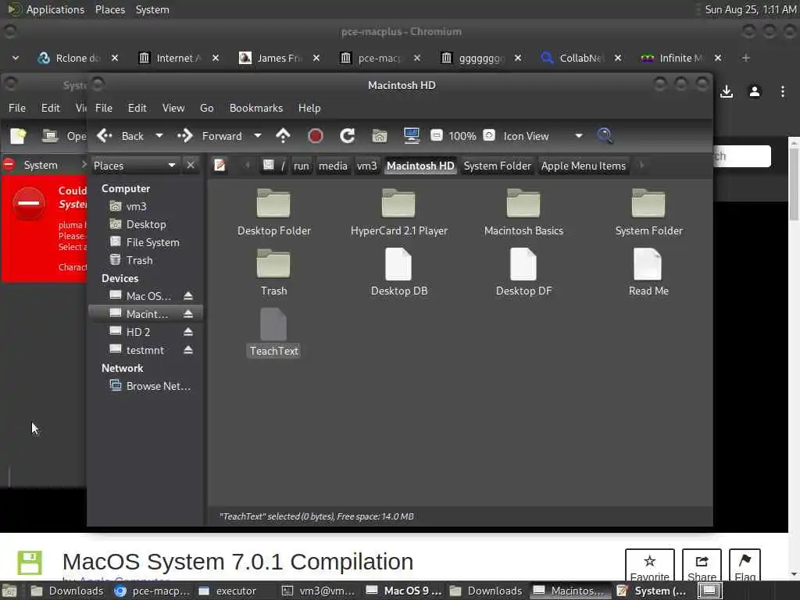This screenshot has height=600, width=800.
Task: Open the Chromium profile icon
Action: click(x=755, y=92)
